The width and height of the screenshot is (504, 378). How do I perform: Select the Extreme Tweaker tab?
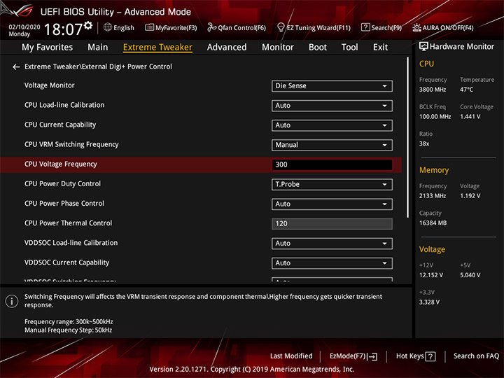coord(157,48)
